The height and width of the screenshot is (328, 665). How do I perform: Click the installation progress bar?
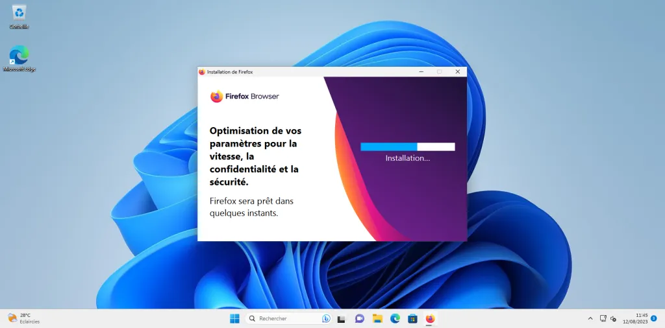(x=408, y=147)
